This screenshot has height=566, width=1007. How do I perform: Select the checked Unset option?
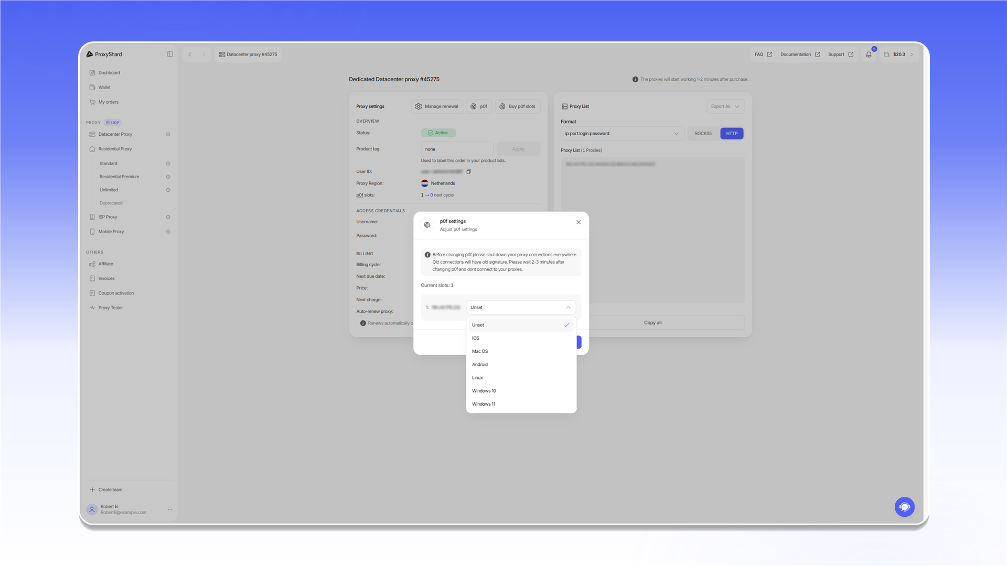click(521, 325)
